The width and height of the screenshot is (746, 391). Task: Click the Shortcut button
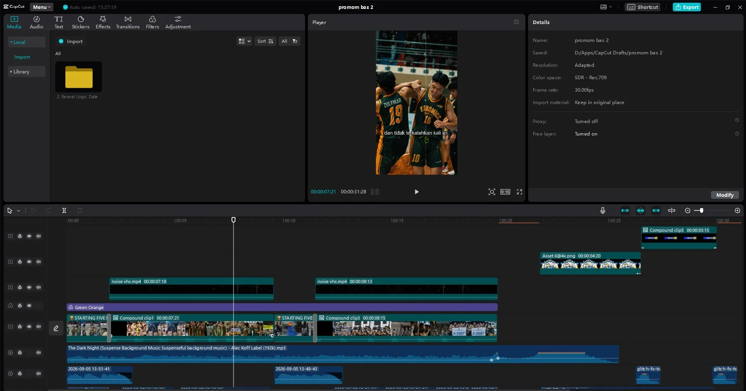(x=642, y=7)
